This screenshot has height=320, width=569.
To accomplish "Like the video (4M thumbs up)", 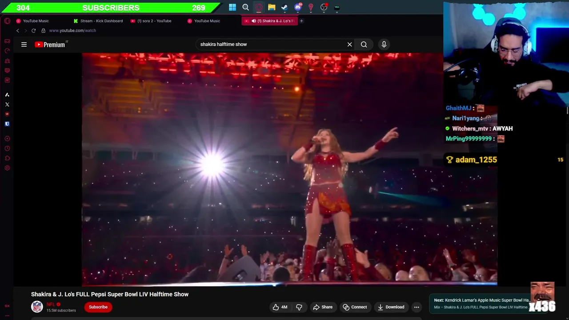I will pyautogui.click(x=280, y=307).
